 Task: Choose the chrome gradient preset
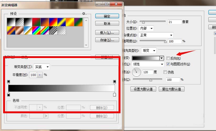[28, 30]
